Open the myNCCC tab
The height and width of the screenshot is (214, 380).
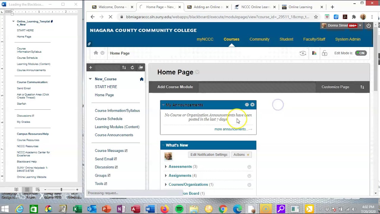[205, 39]
